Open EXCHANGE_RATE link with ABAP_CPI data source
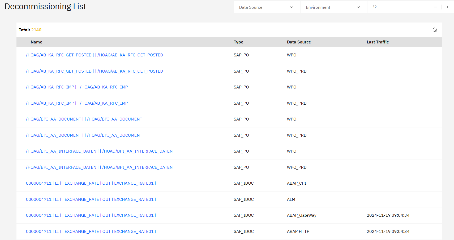This screenshot has width=454, height=240. 91,183
